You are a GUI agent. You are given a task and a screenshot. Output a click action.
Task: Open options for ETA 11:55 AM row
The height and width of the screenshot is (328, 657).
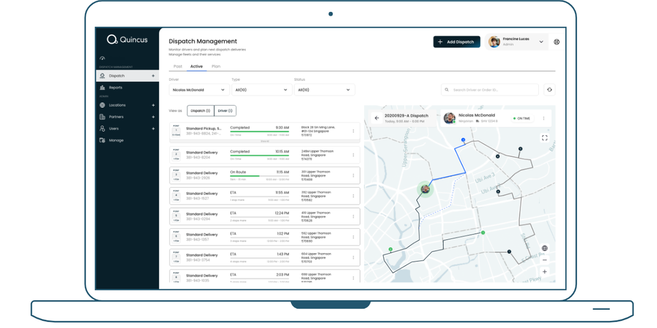353,195
